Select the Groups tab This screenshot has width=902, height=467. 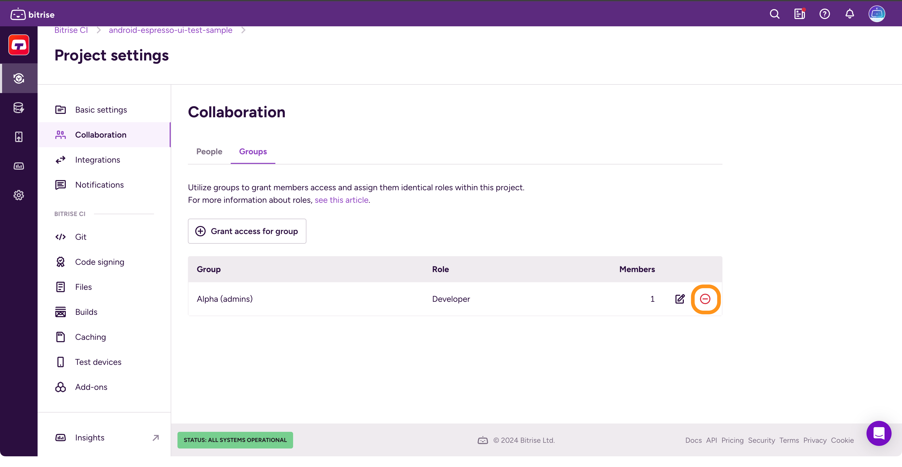point(253,152)
